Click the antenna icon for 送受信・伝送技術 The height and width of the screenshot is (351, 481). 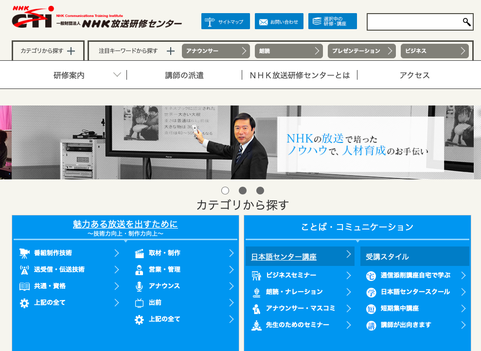click(x=24, y=269)
